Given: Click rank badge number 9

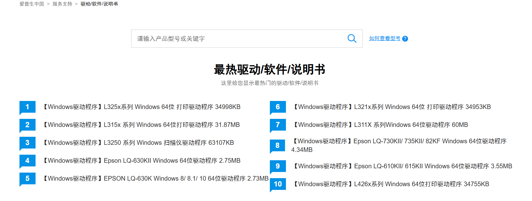Looking at the screenshot, I should pyautogui.click(x=278, y=166).
